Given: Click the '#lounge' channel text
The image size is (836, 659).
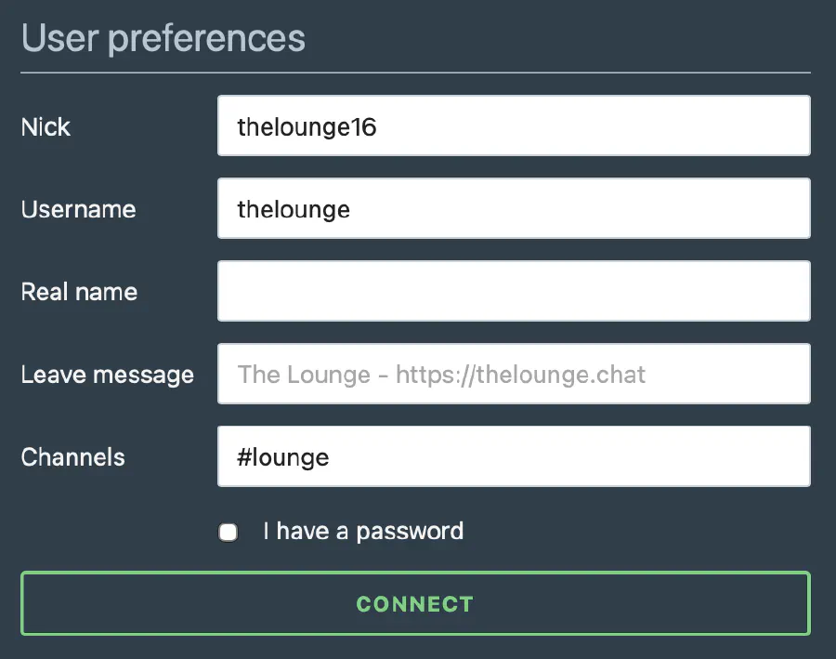Looking at the screenshot, I should 283,457.
